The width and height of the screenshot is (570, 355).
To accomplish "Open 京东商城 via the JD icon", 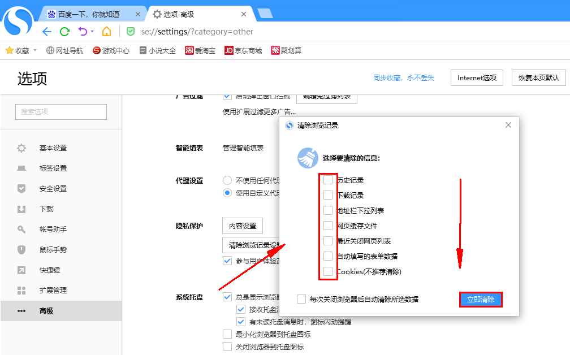I will click(237, 50).
